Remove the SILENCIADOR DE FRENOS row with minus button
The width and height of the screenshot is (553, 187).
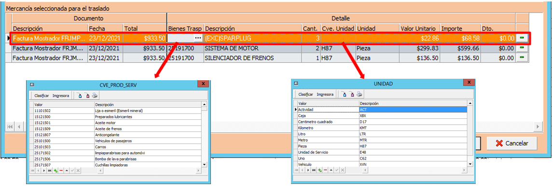(x=522, y=58)
